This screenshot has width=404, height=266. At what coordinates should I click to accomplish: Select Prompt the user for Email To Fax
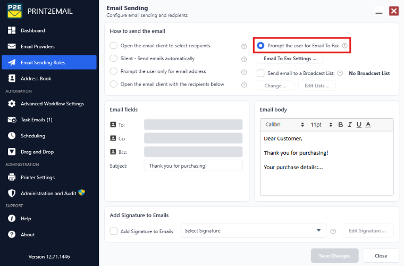click(260, 46)
